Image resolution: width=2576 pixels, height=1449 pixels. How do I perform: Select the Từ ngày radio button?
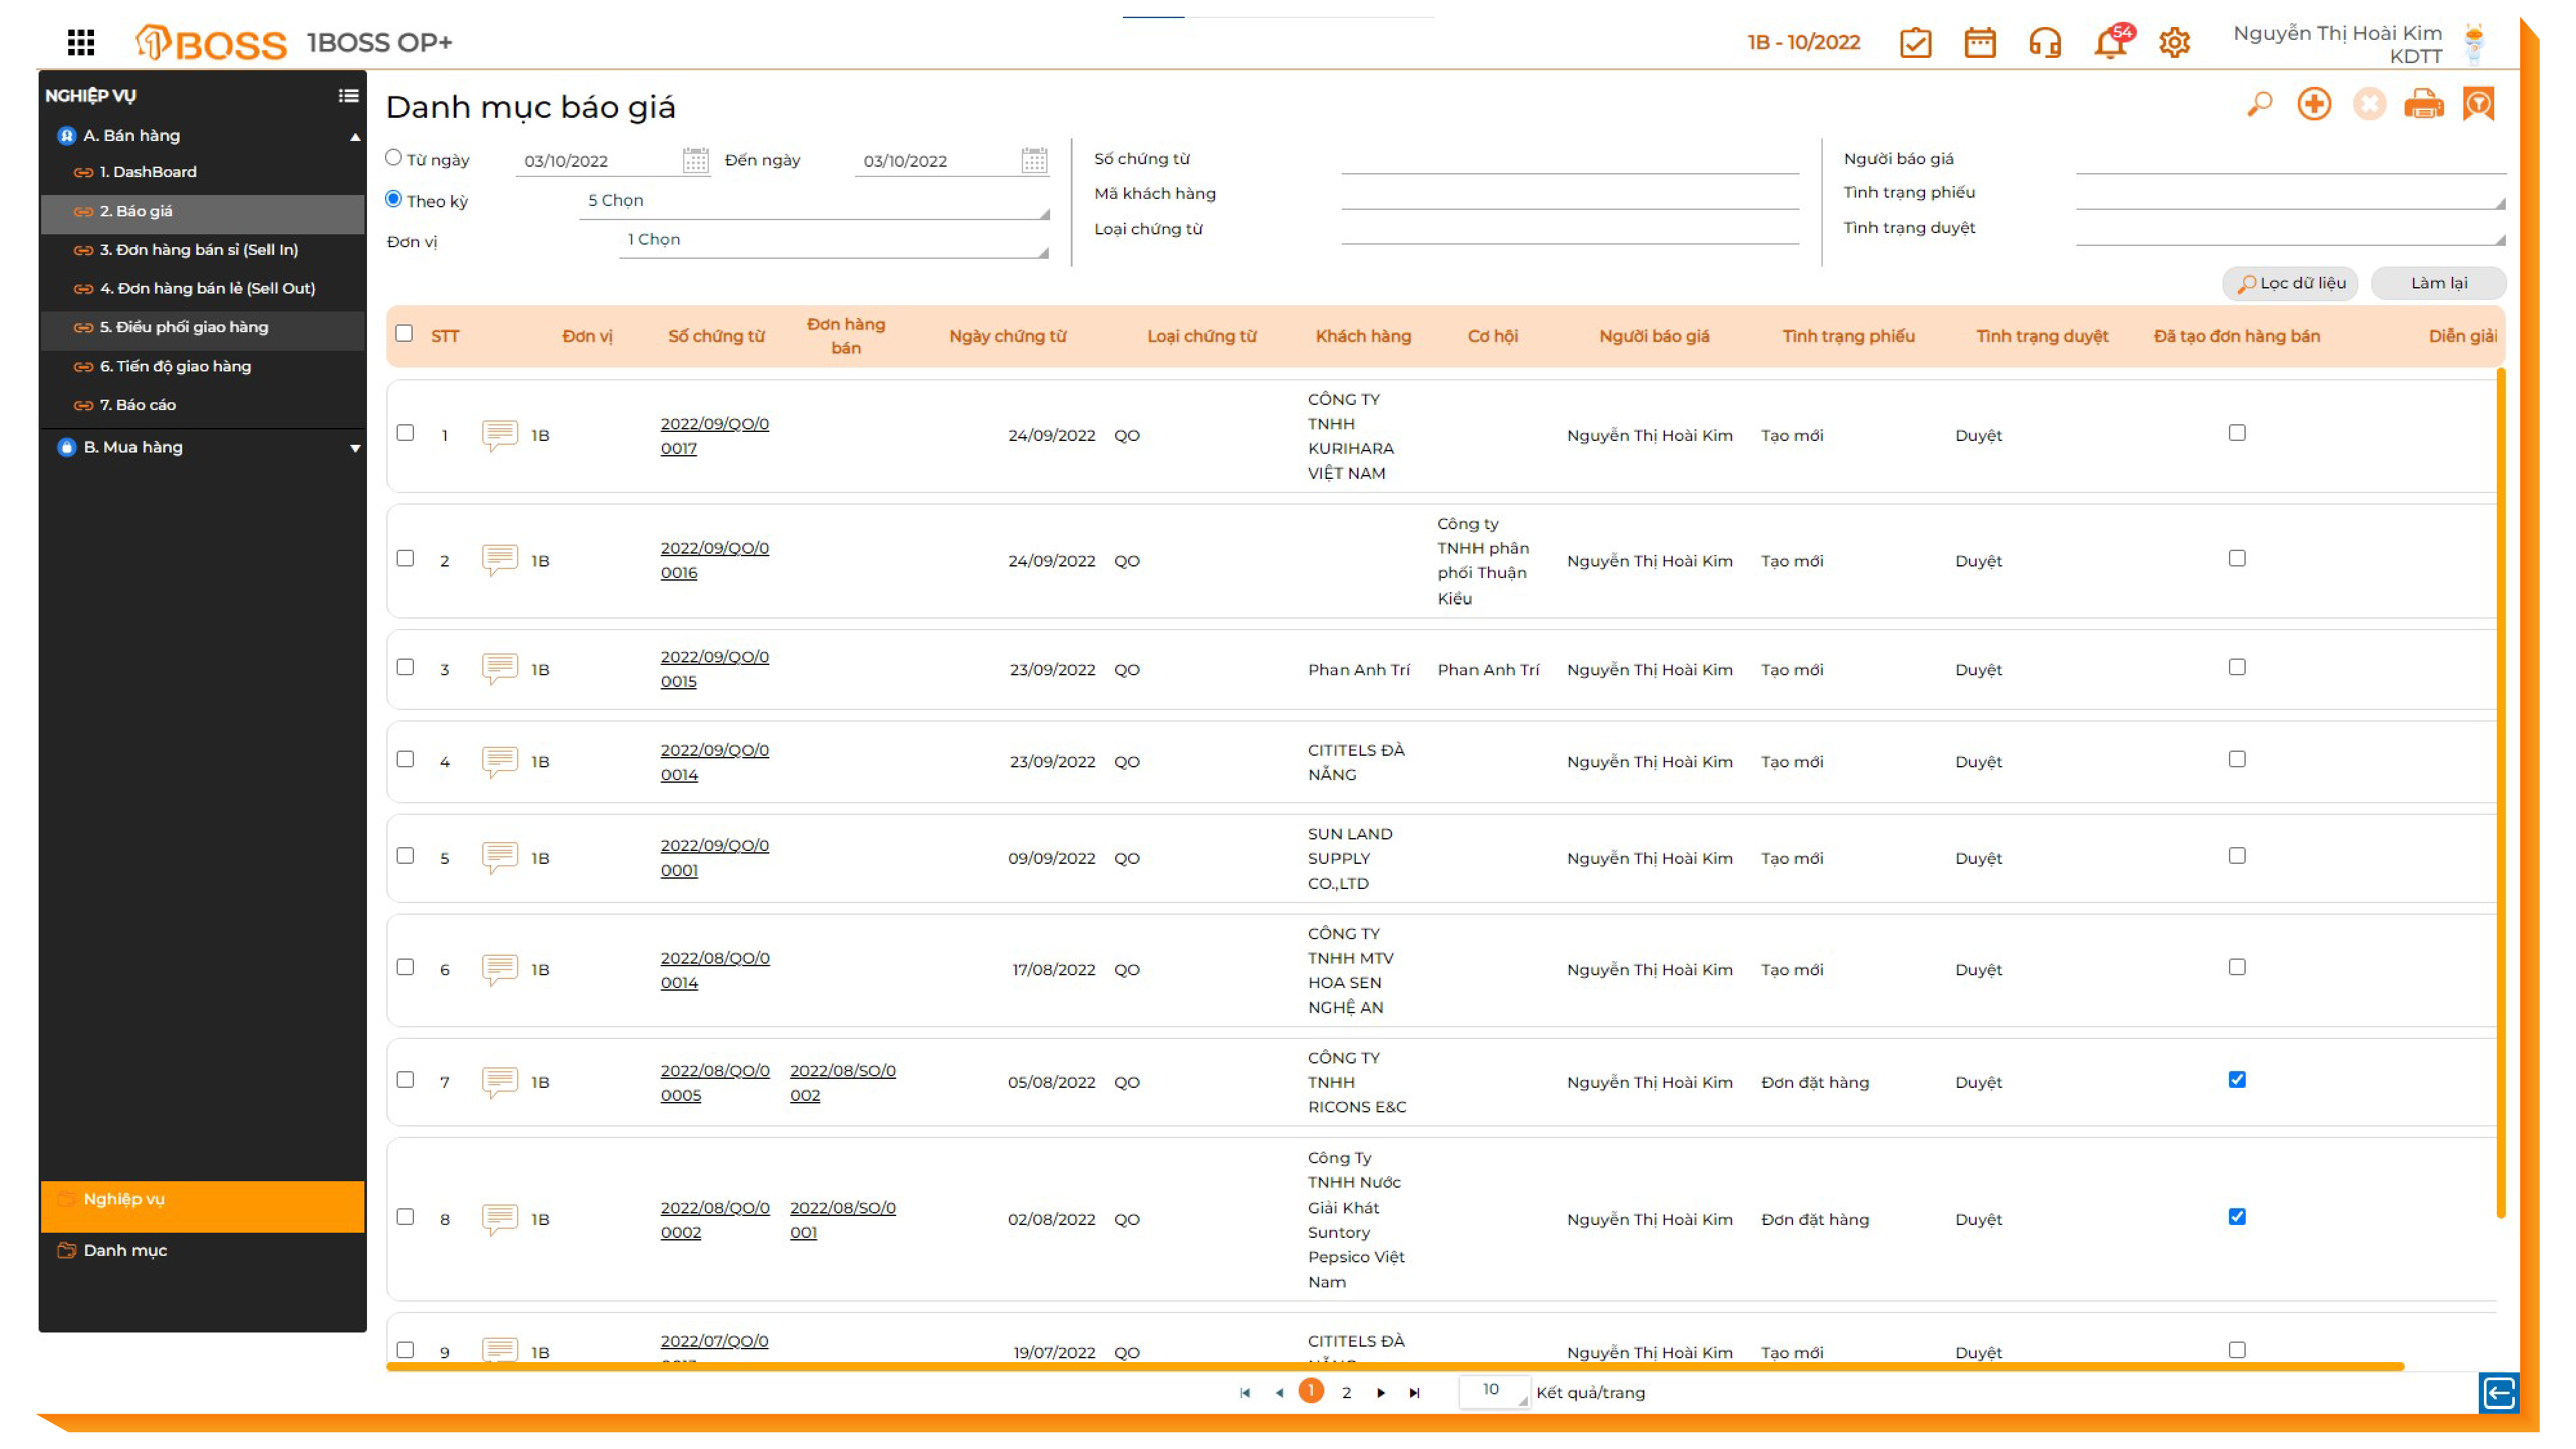(393, 158)
